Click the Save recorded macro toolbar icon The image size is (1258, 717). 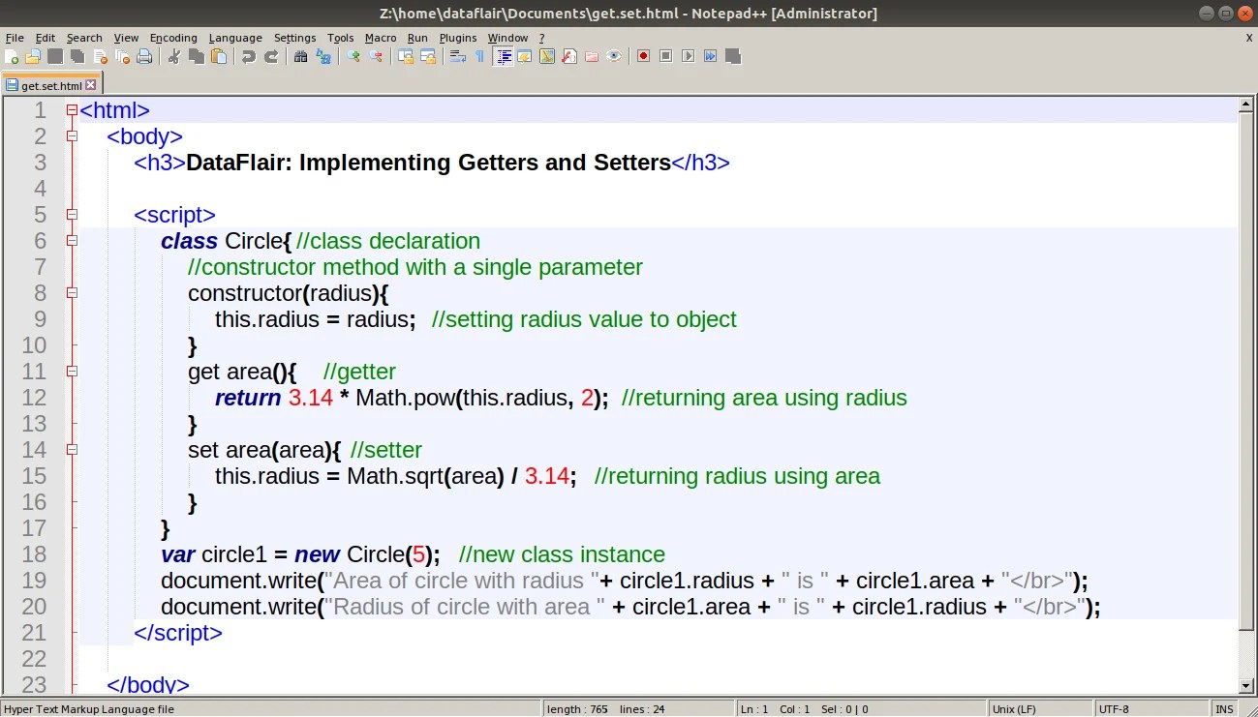click(x=733, y=56)
